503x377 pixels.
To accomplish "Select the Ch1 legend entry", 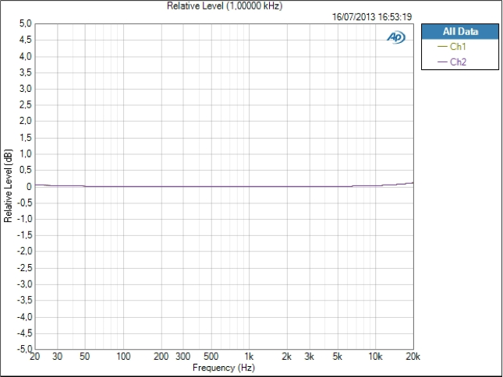I will pyautogui.click(x=452, y=47).
